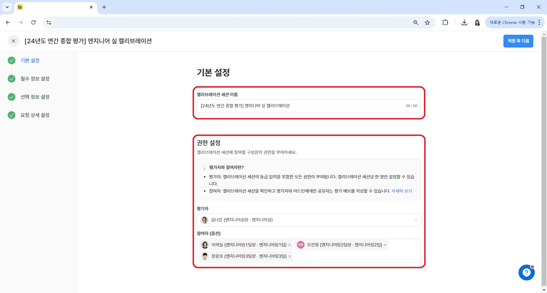Screen dimensions: 547x293
Task: Go to the 필수 정보 설정 step
Action: 35,79
